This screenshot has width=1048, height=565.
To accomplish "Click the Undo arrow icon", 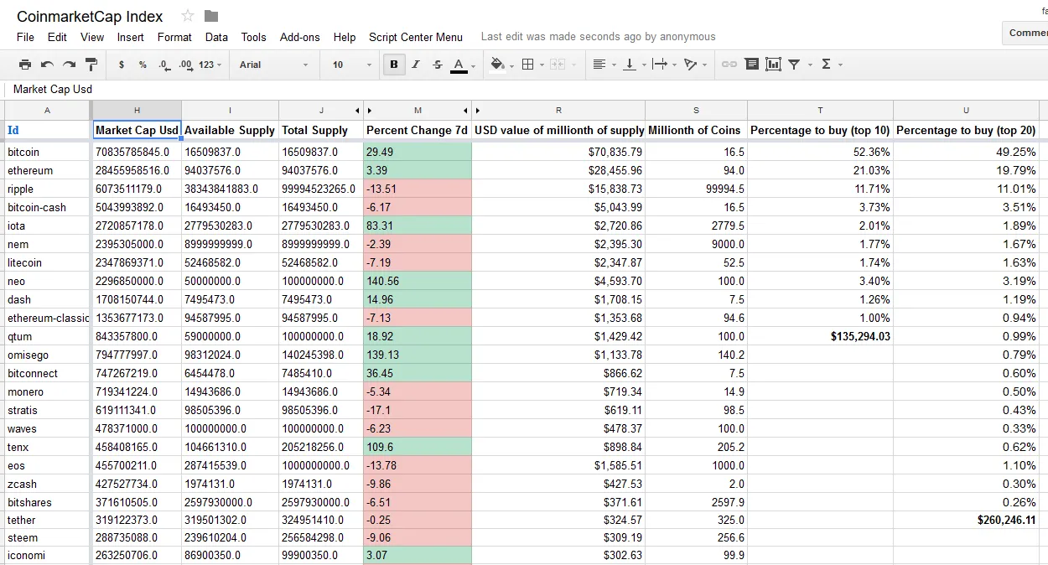I will tap(48, 65).
